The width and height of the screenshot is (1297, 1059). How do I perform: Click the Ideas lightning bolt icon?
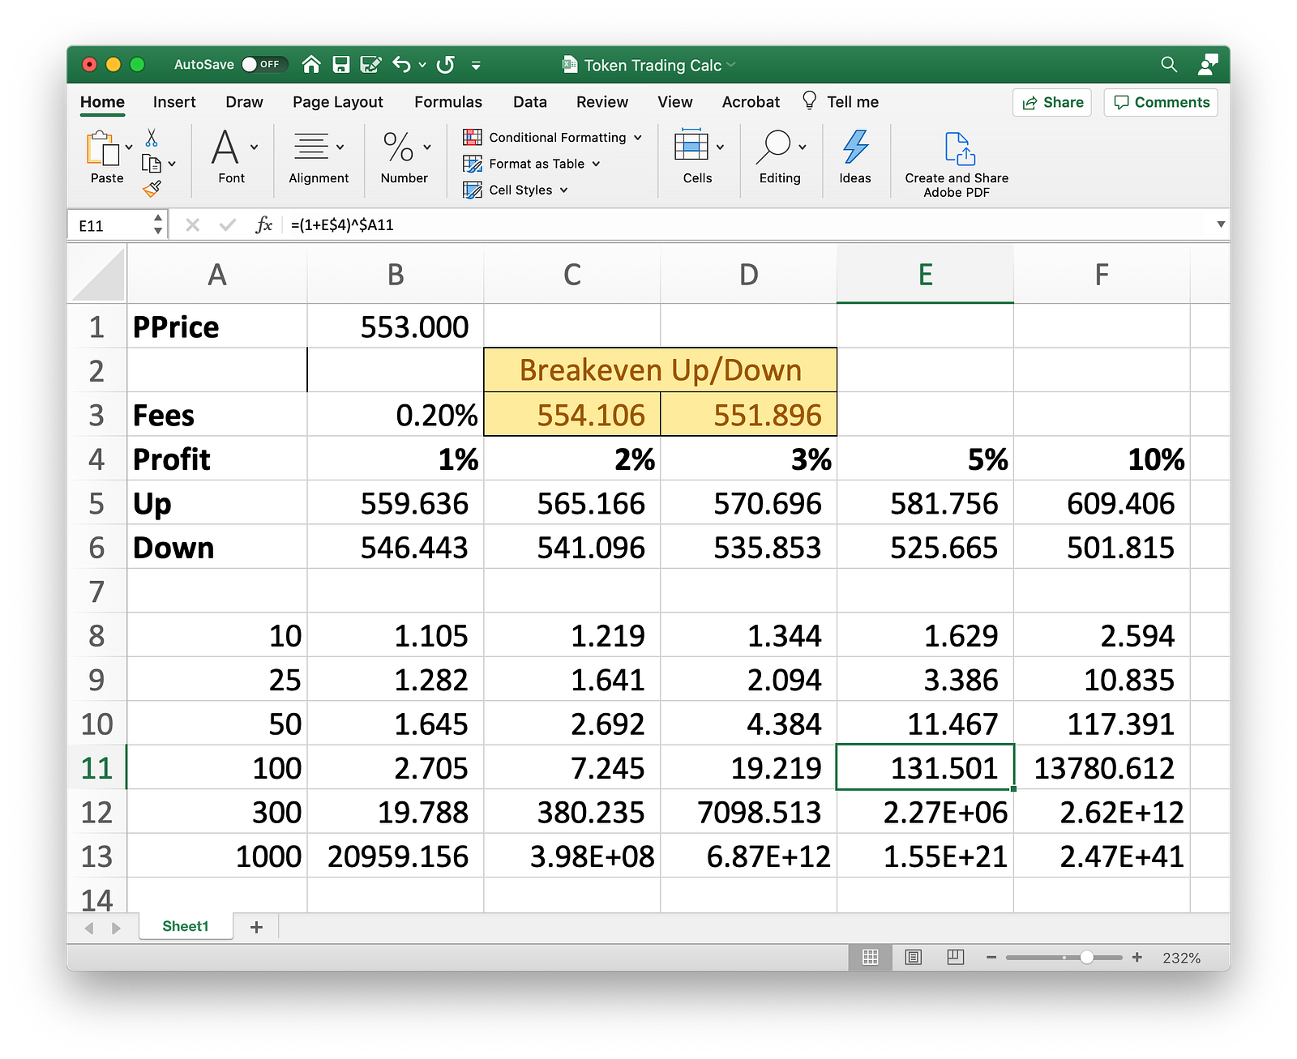[855, 147]
